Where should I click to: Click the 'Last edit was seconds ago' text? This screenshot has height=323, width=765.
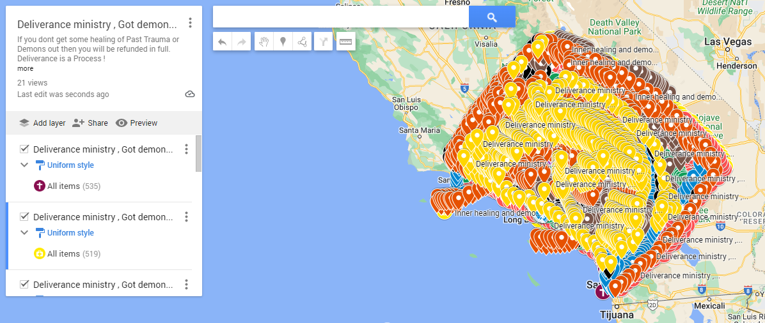click(x=63, y=94)
